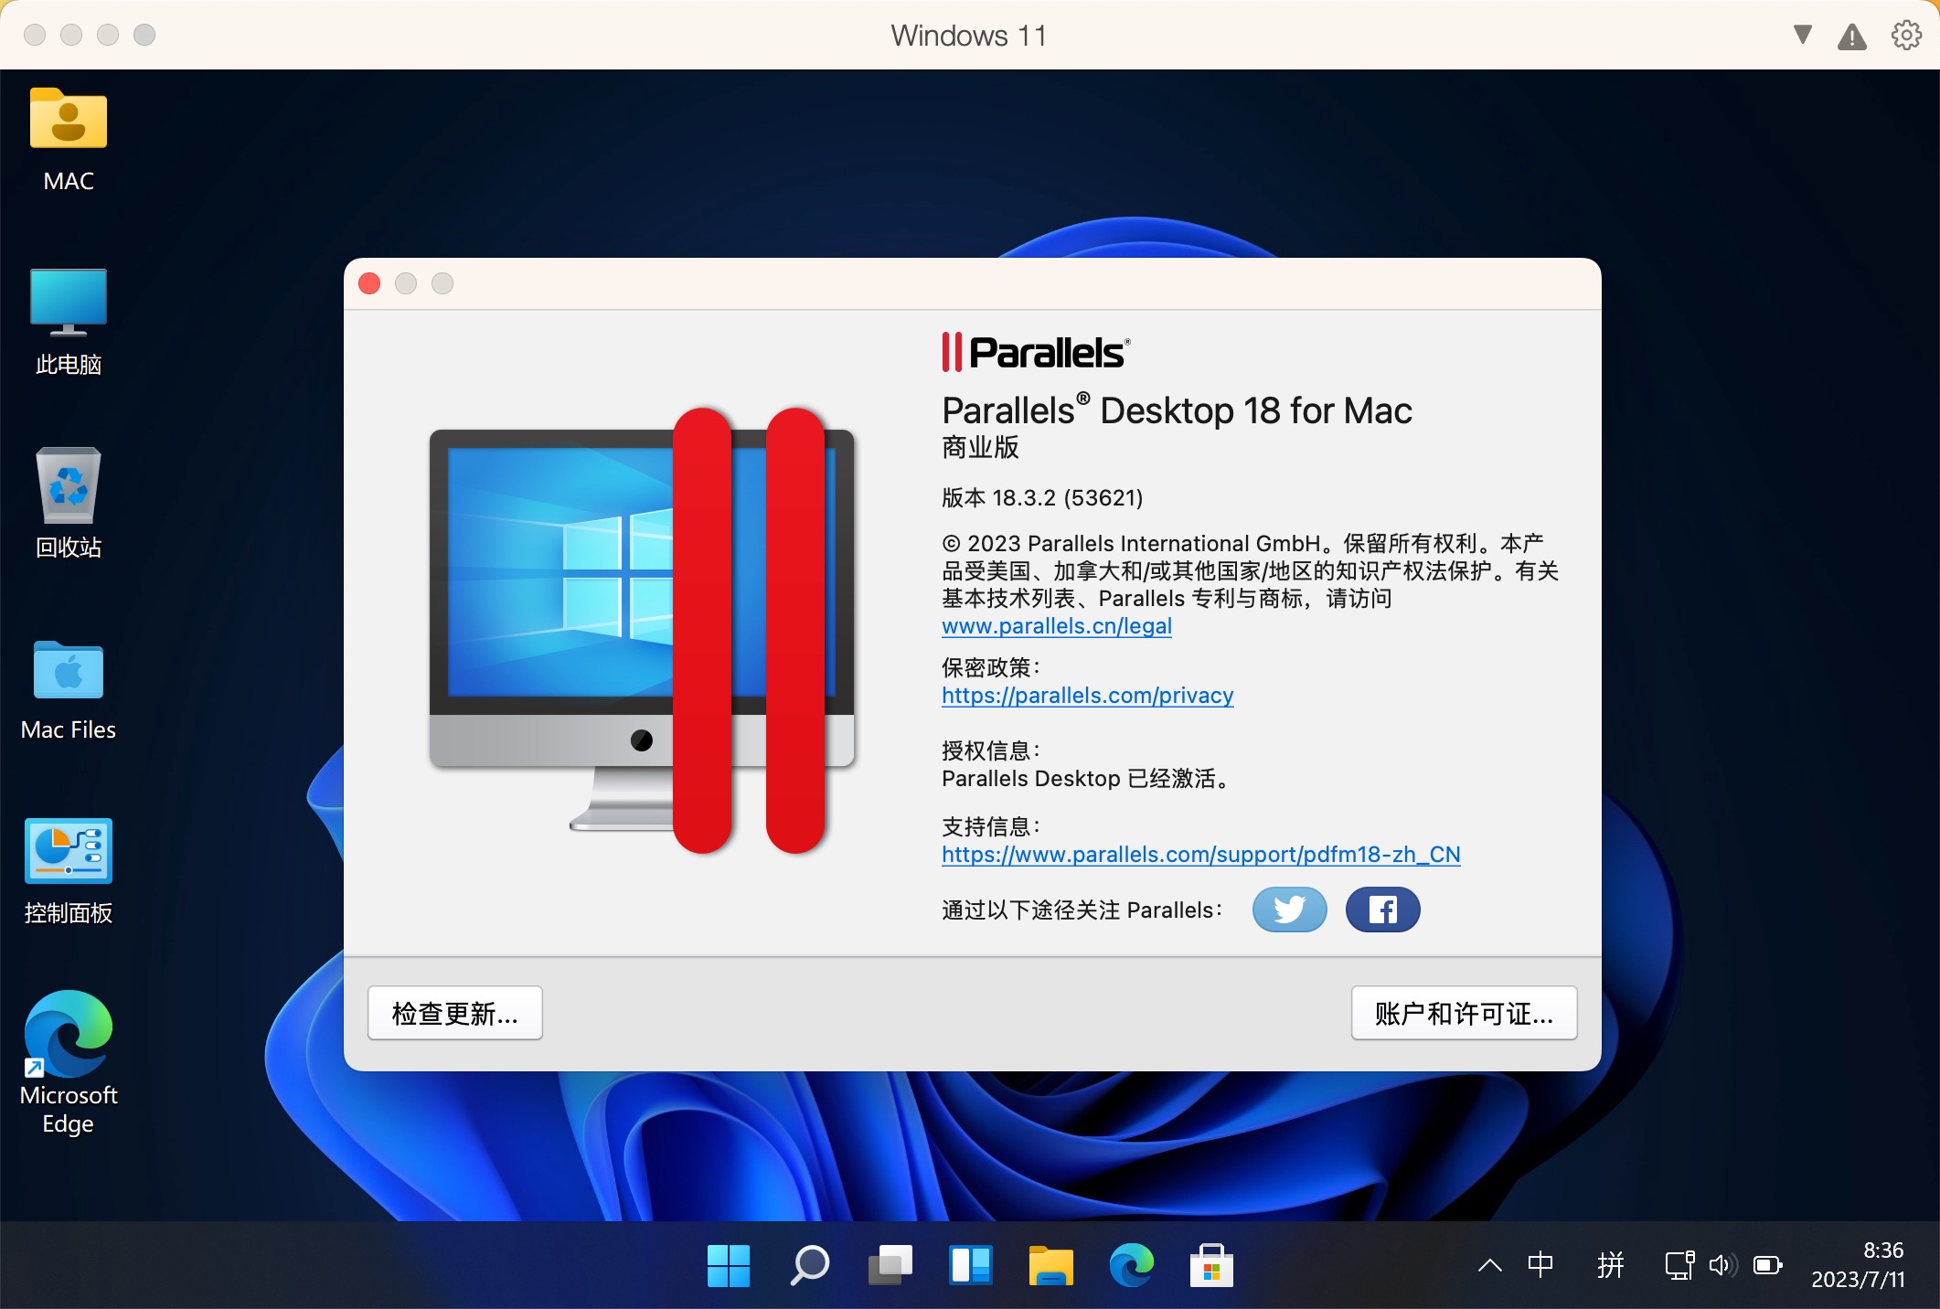Viewport: 1940px width, 1309px height.
Task: Open the Widgets panel from taskbar
Action: click(970, 1266)
